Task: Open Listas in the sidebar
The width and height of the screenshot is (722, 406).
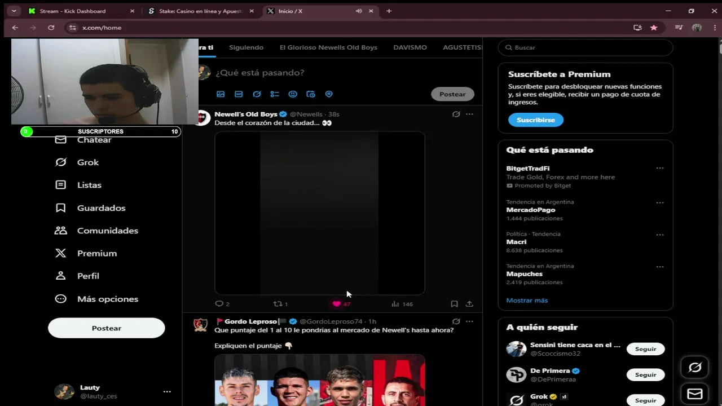Action: point(78,185)
